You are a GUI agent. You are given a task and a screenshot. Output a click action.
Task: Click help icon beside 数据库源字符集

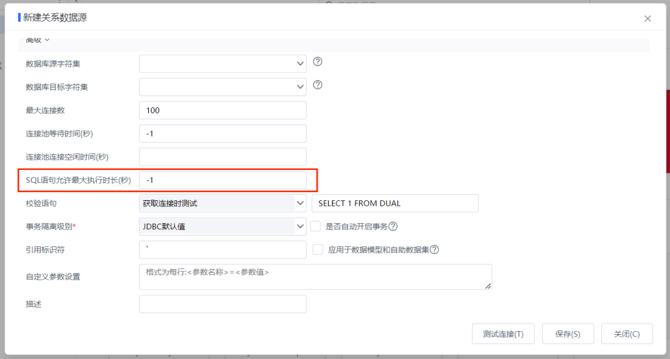point(318,62)
